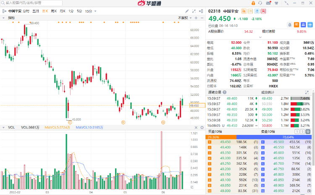Image resolution: width=315 pixels, height=195 pixels.
Task: Toggle order book depth to 5 levels
Action: [302, 132]
